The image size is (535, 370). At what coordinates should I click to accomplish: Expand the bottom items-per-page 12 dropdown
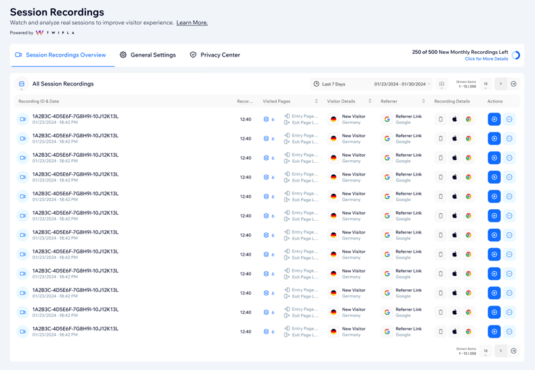pyautogui.click(x=485, y=351)
